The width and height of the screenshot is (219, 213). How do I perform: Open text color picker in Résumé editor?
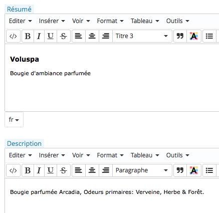[x=194, y=36]
